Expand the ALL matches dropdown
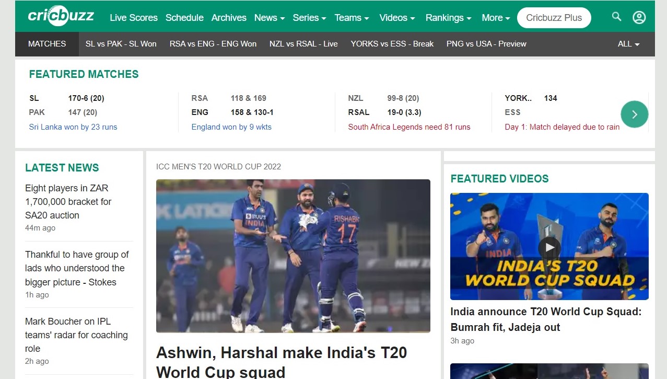This screenshot has width=667, height=379. coord(628,44)
